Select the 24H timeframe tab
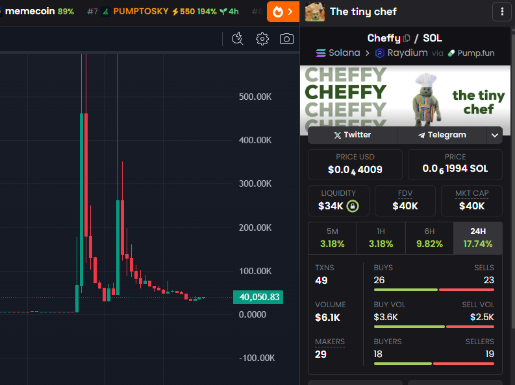This screenshot has height=385, width=515. tap(478, 239)
